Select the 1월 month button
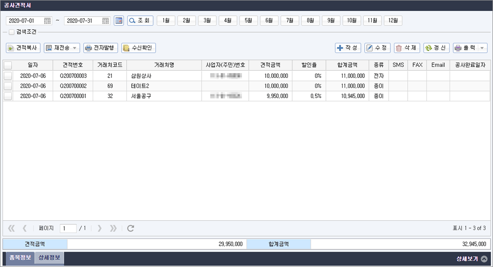This screenshot has width=493, height=267. tap(166, 21)
